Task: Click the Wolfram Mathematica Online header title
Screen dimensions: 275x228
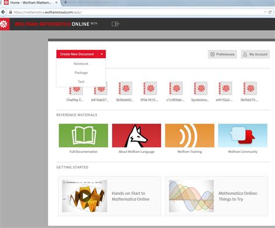Action: 56,24
